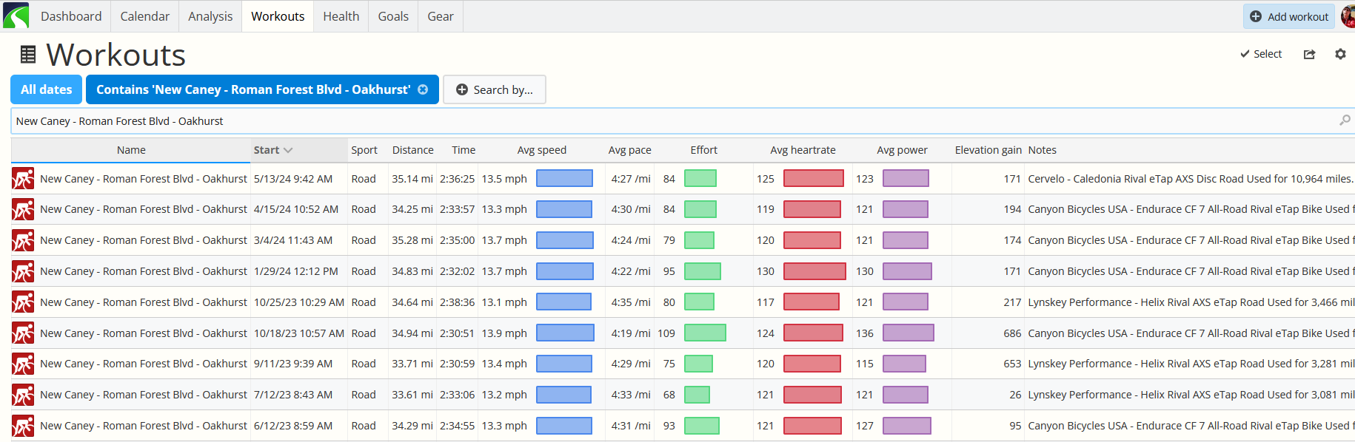Click the magnifier icon in the search field

coord(1345,120)
